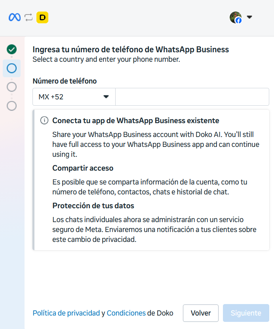Click the title Ingresa tu número de teléfono
Screen dimensions: 274x329
point(131,49)
